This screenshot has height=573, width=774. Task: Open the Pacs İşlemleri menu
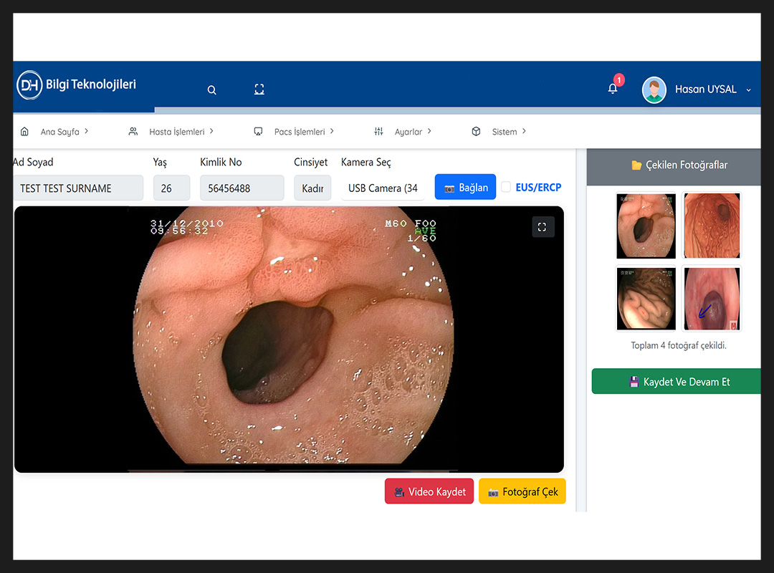coord(300,132)
